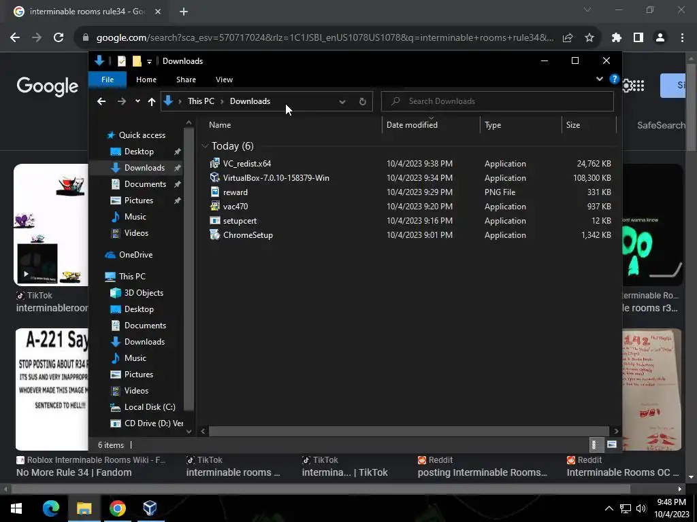Click navigation pane vertical scrollbar
The width and height of the screenshot is (697, 522).
[x=189, y=269]
